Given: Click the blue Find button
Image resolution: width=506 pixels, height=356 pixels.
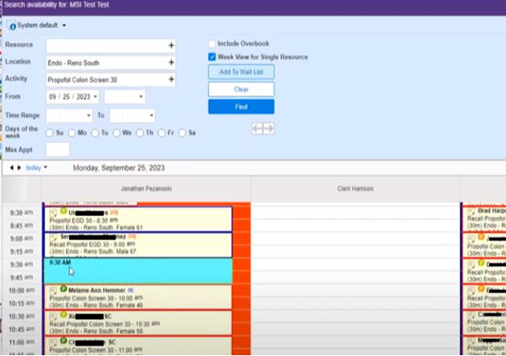Looking at the screenshot, I should coord(242,107).
